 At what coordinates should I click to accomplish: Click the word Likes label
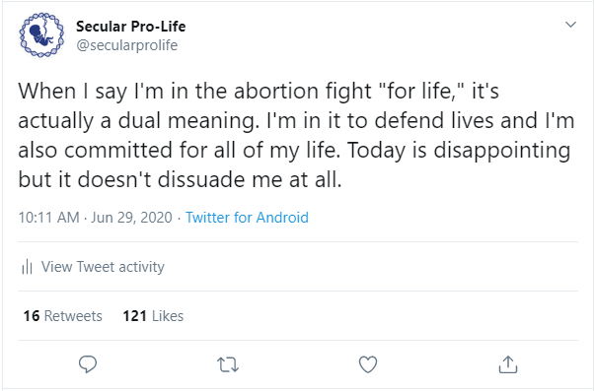point(168,316)
